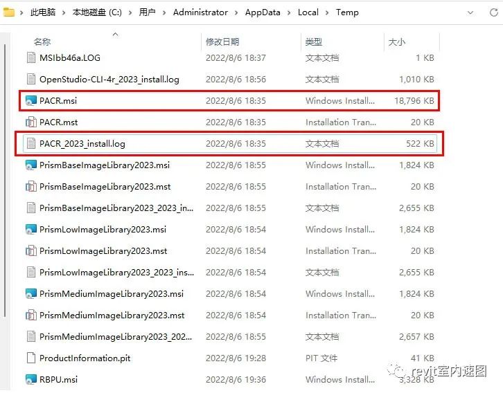Click the PrismBaseImageLibrary2023.msi installer icon

[30, 165]
